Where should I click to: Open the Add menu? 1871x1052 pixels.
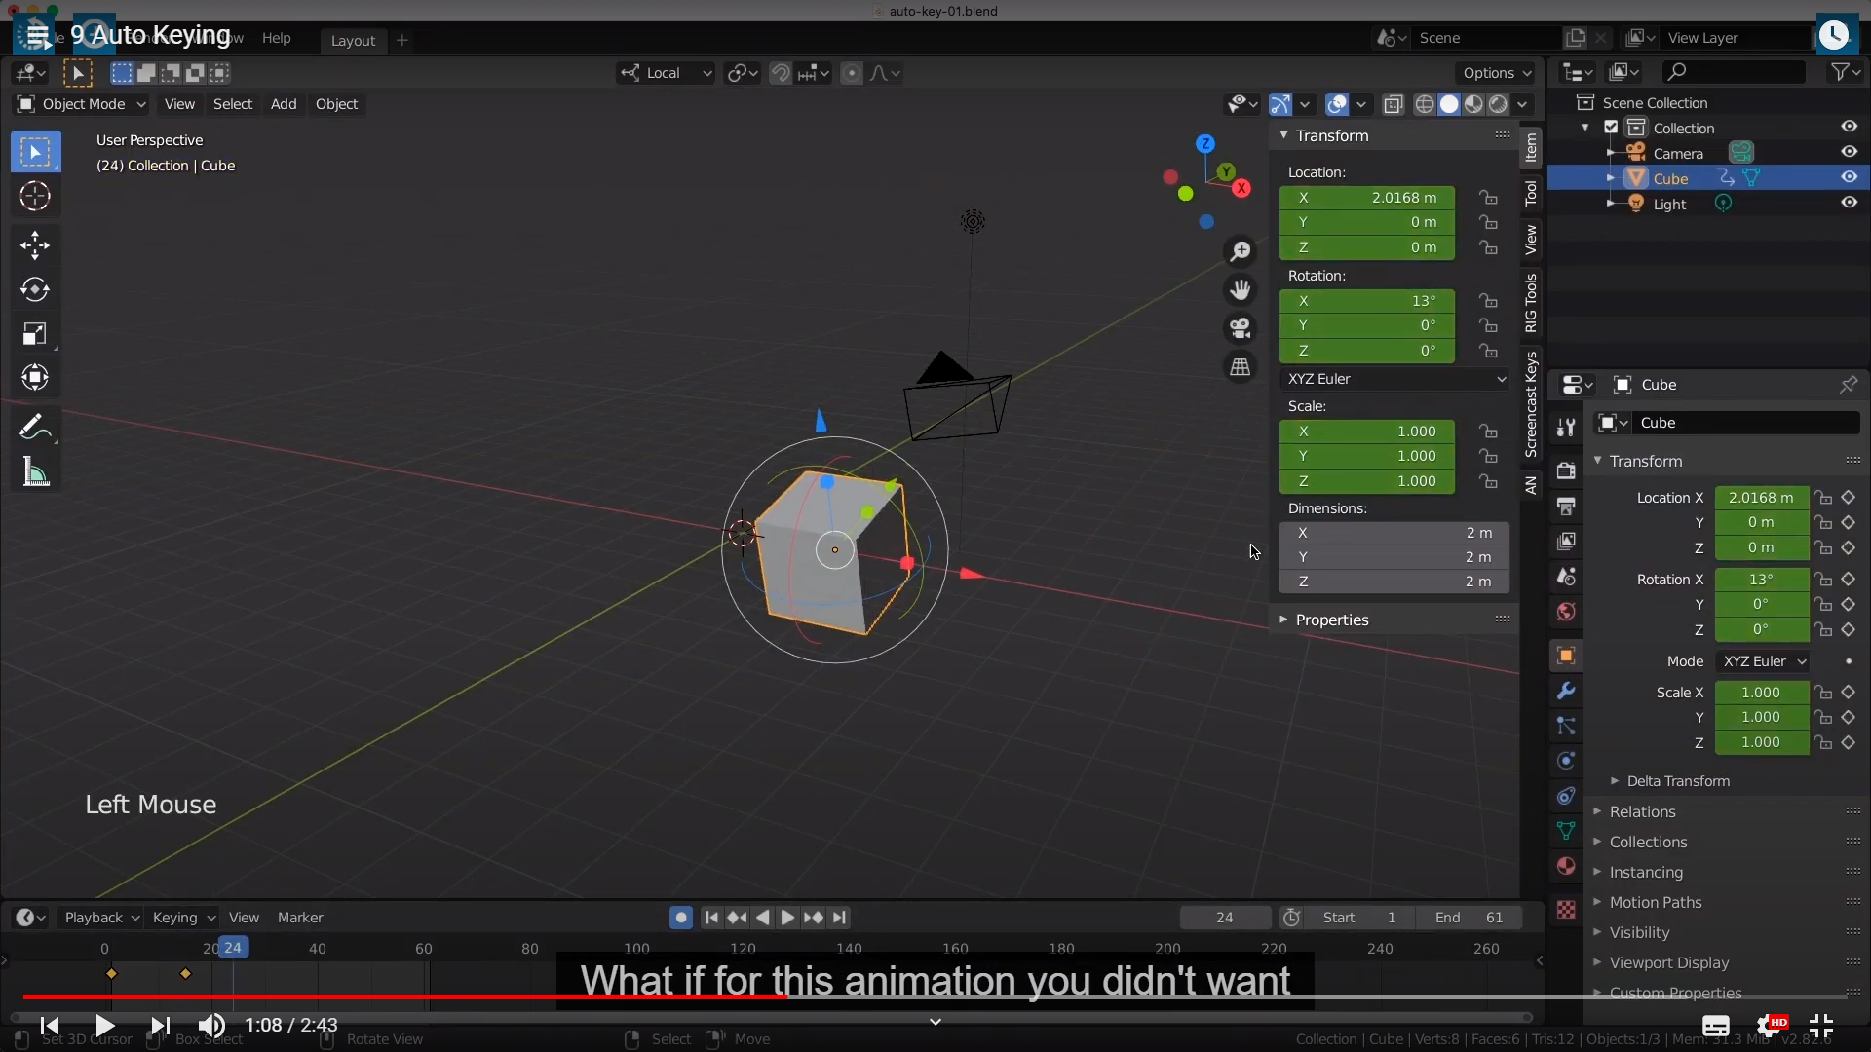click(x=284, y=104)
